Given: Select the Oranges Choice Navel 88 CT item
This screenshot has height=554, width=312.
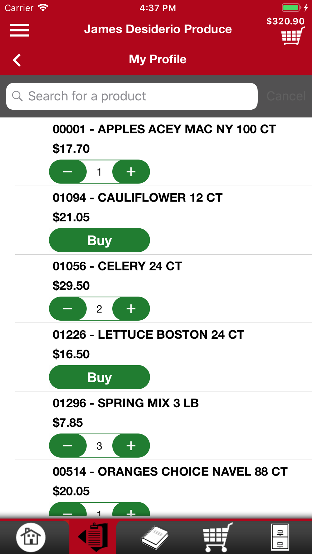Looking at the screenshot, I should pyautogui.click(x=170, y=472).
